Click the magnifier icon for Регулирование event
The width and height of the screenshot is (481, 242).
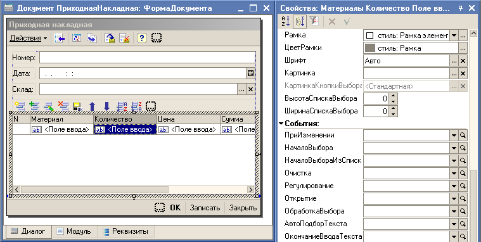[463, 186]
